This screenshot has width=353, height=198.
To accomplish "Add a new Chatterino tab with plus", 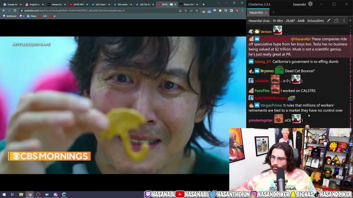I will 273,12.
